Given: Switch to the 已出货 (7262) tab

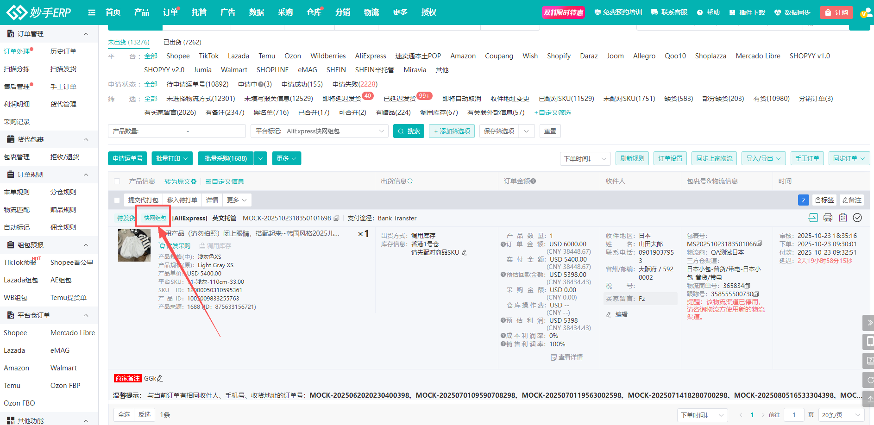Looking at the screenshot, I should [182, 42].
